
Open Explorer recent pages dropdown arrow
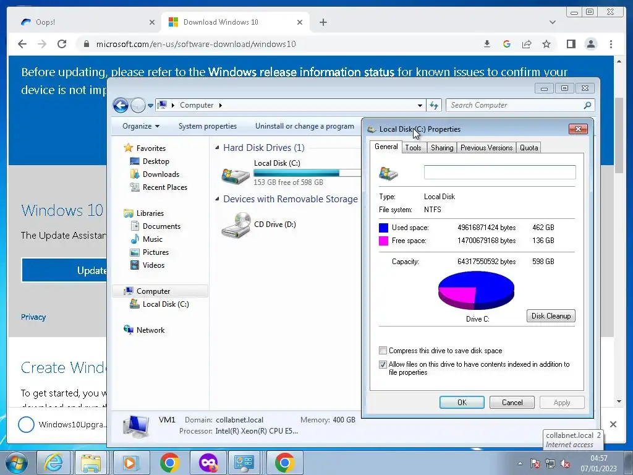pyautogui.click(x=150, y=105)
